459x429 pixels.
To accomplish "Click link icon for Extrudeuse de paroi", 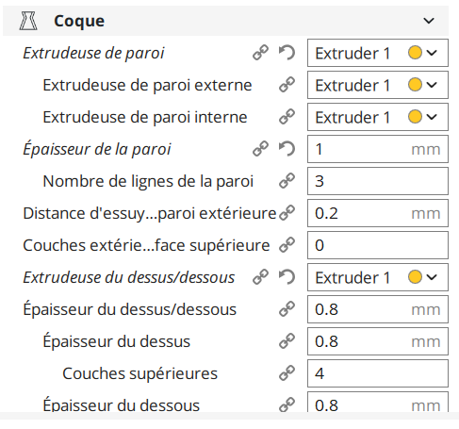I will (x=260, y=53).
